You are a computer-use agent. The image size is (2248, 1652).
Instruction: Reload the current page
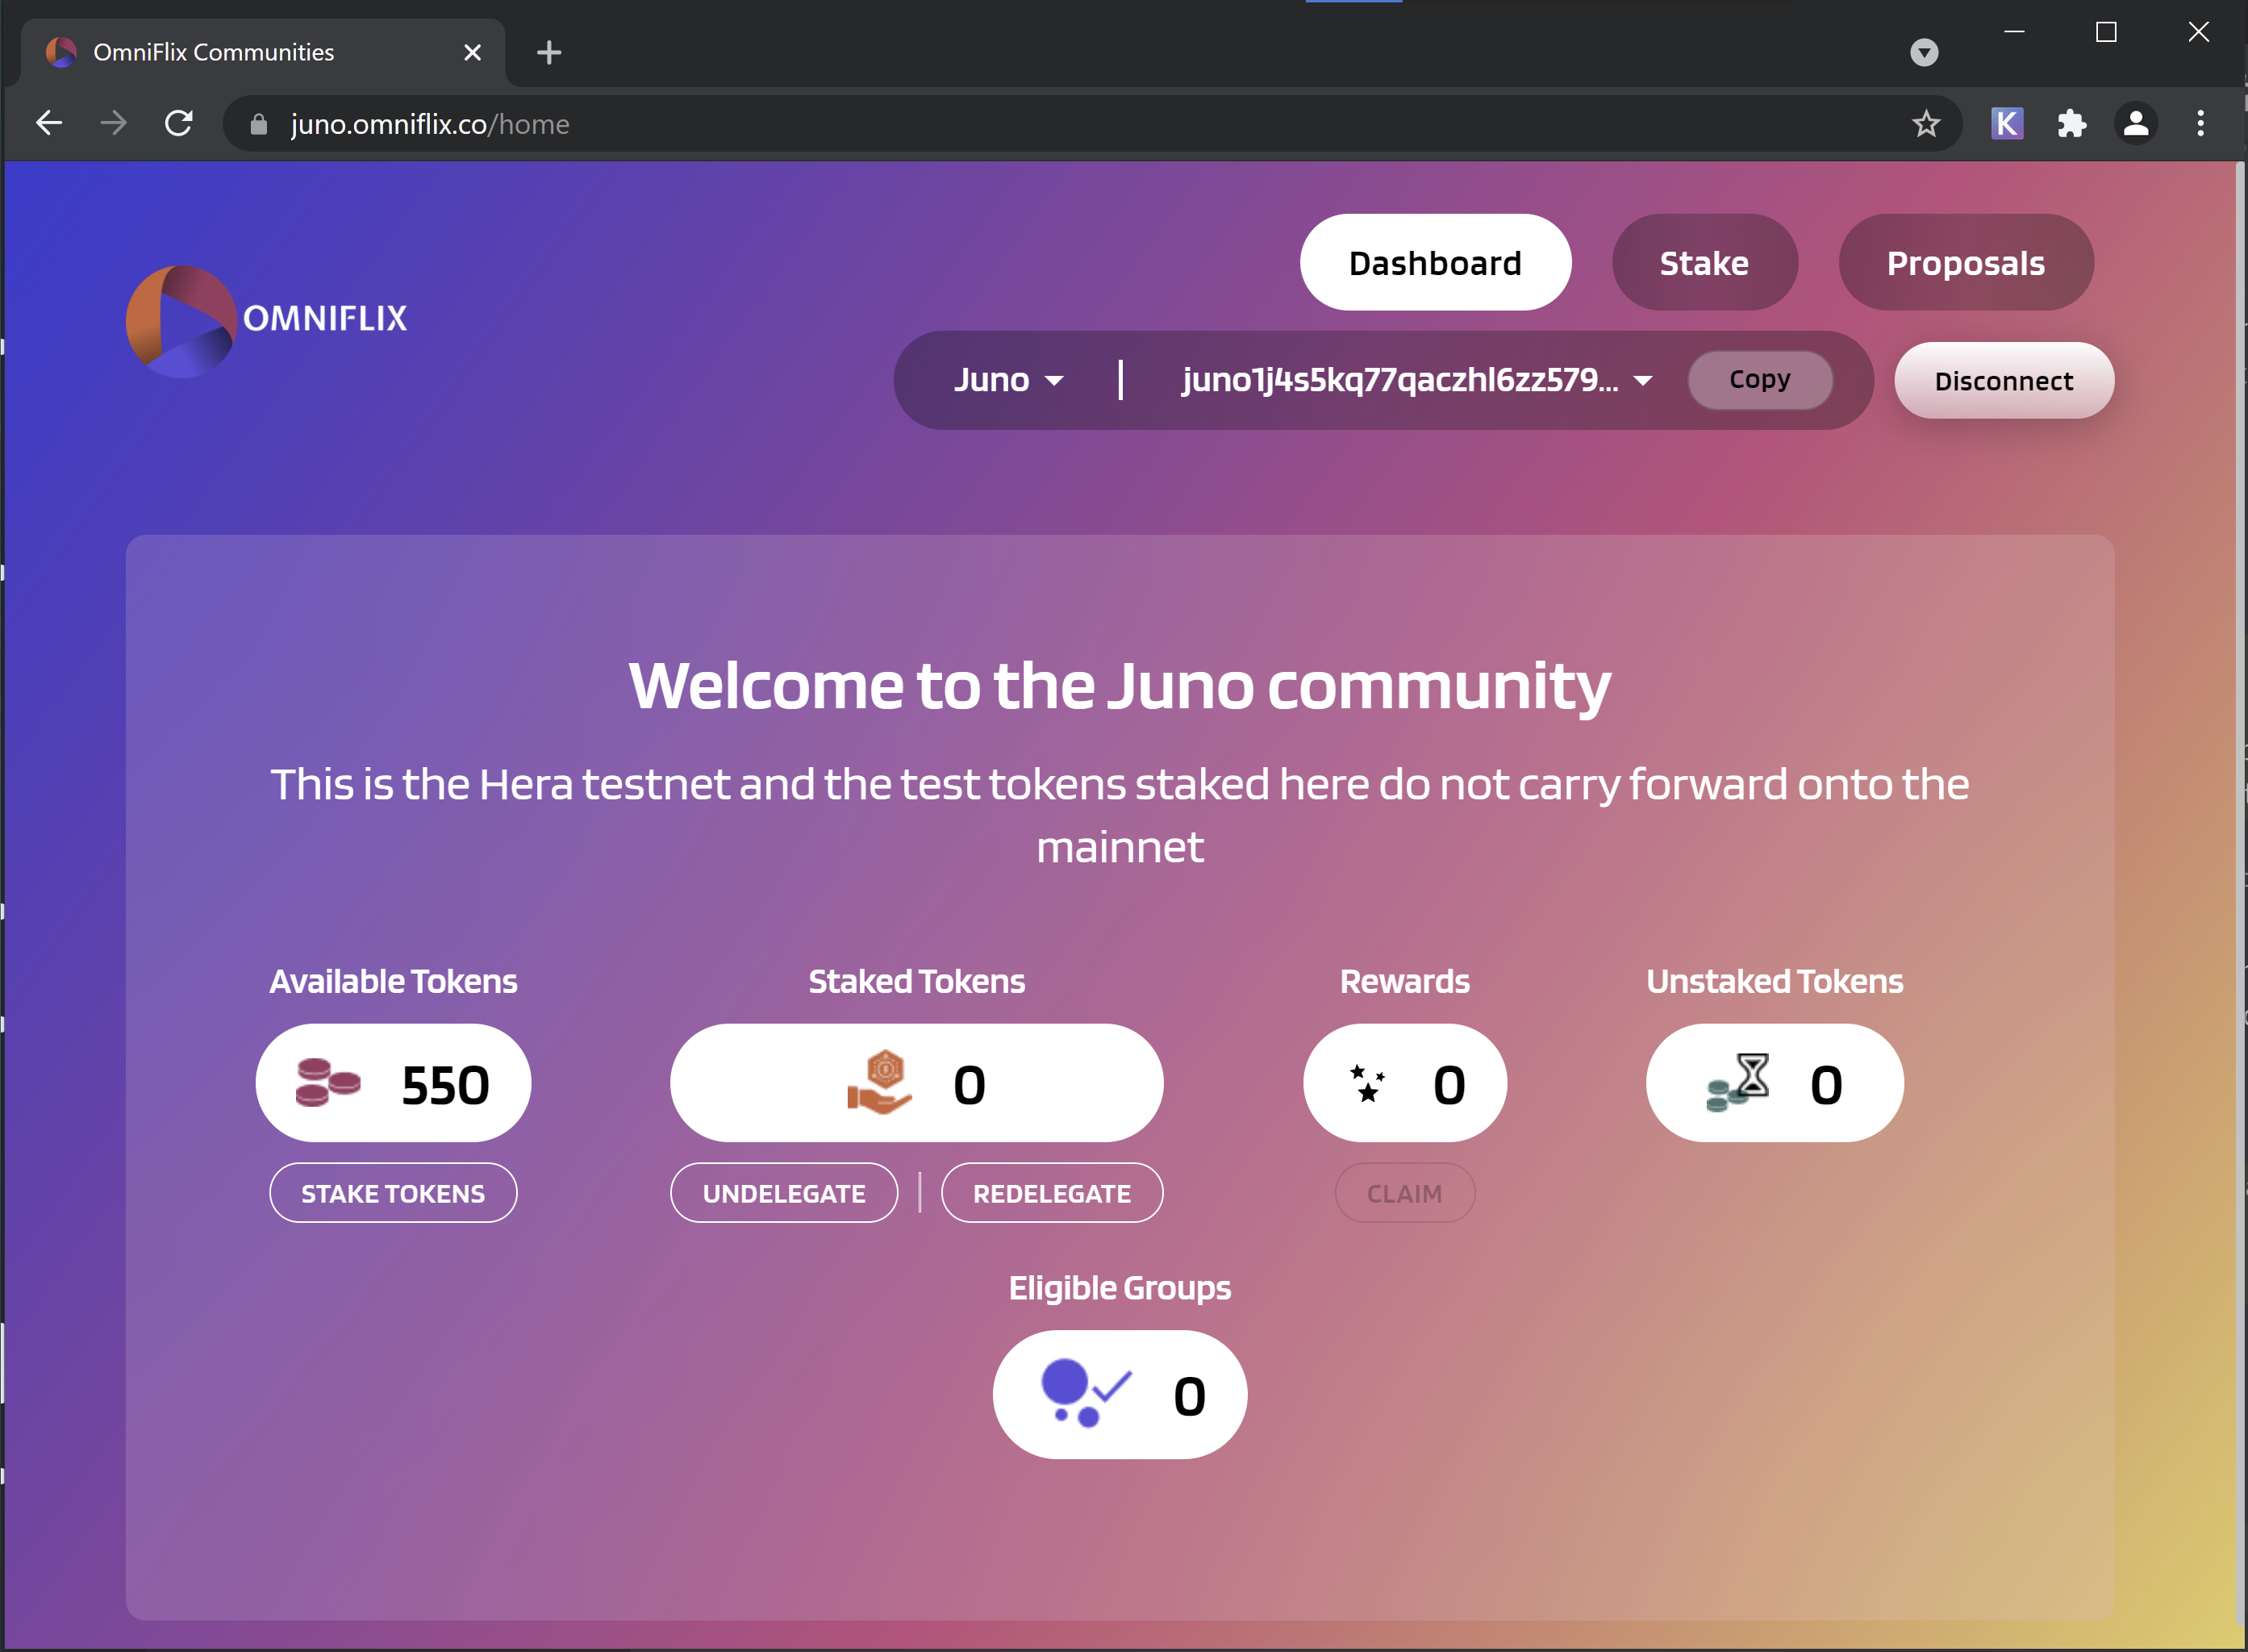click(x=179, y=124)
